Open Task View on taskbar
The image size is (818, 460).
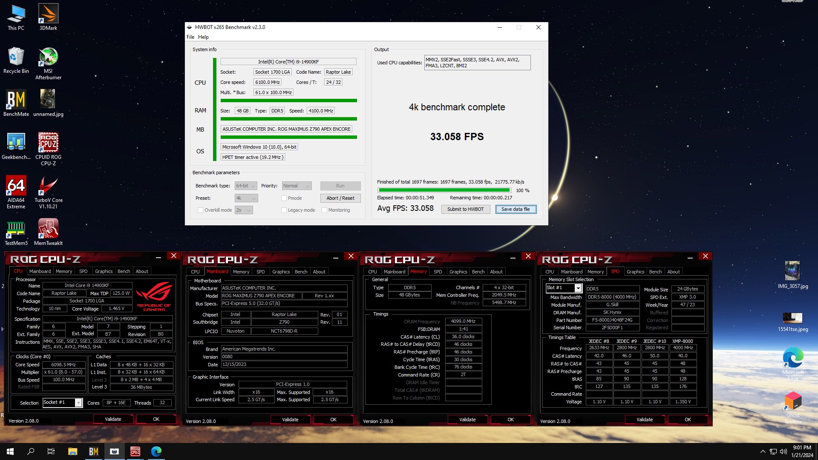pos(51,451)
